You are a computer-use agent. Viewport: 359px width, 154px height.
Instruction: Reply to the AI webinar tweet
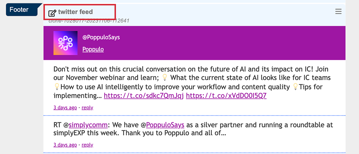pos(87,107)
